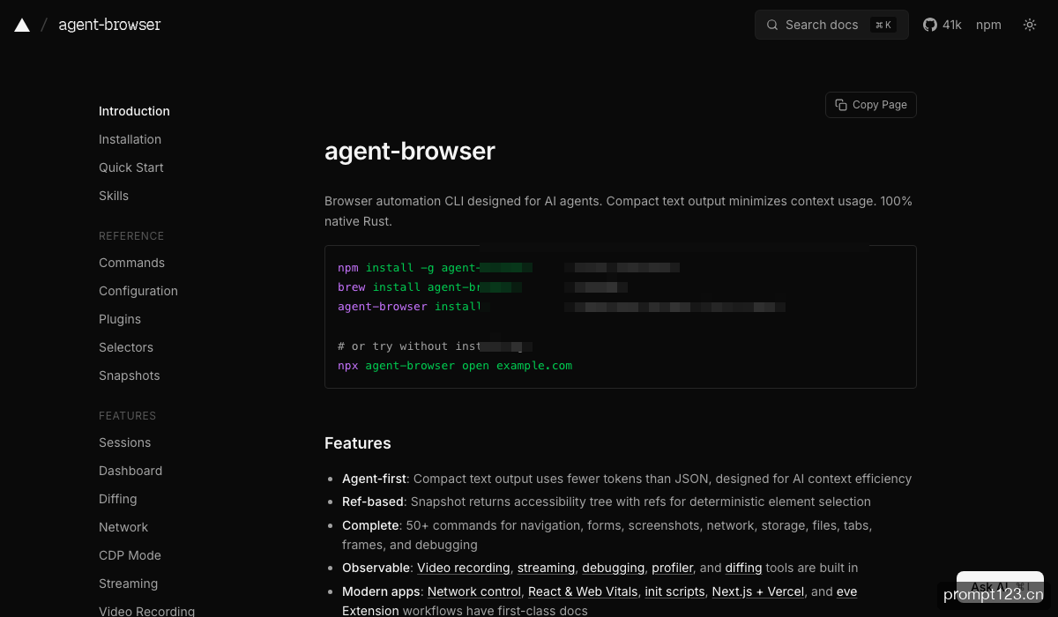The width and height of the screenshot is (1058, 617).
Task: Open the Next.js + Vercel link
Action: tap(758, 591)
